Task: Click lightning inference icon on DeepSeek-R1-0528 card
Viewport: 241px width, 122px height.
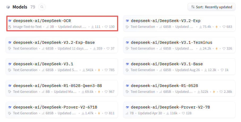Action: tap(214, 92)
